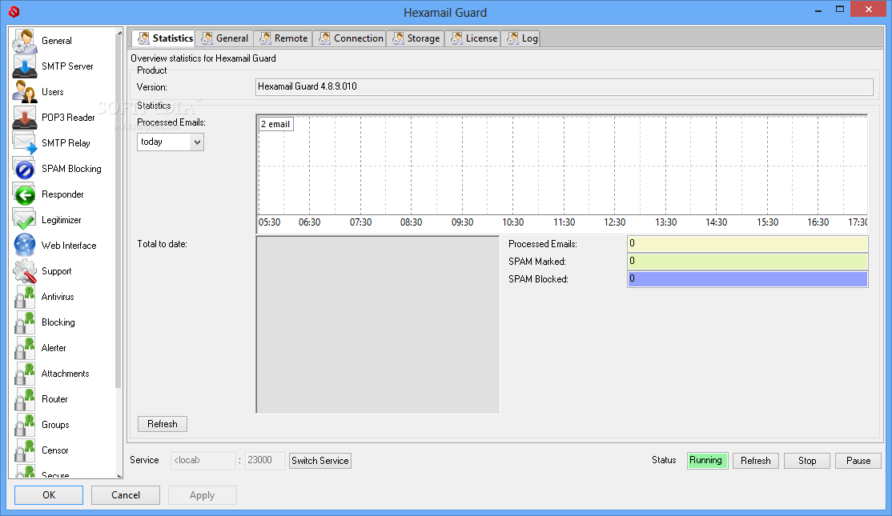Select the Legitimizer checkmark icon
This screenshot has width=892, height=516.
click(25, 220)
